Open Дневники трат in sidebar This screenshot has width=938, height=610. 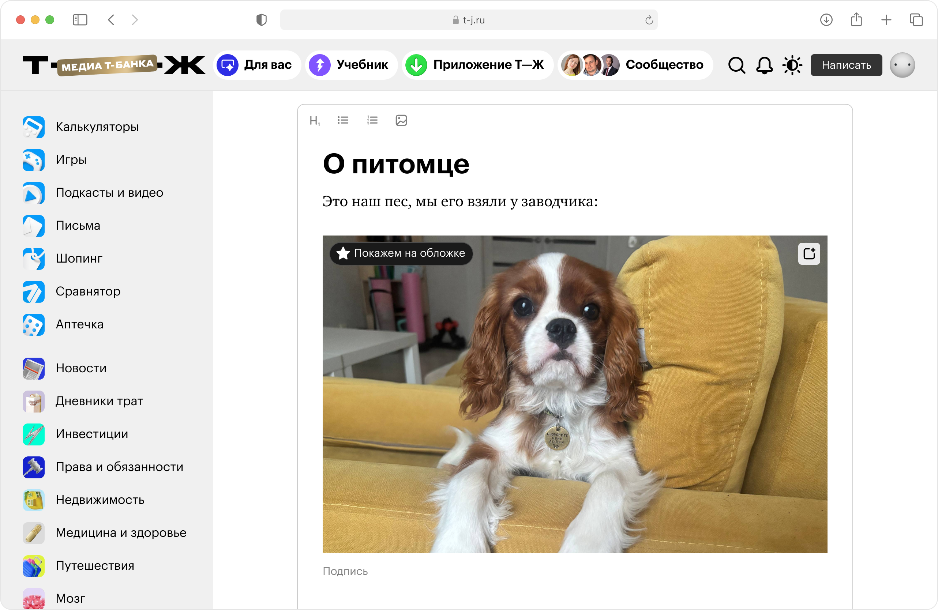point(99,401)
